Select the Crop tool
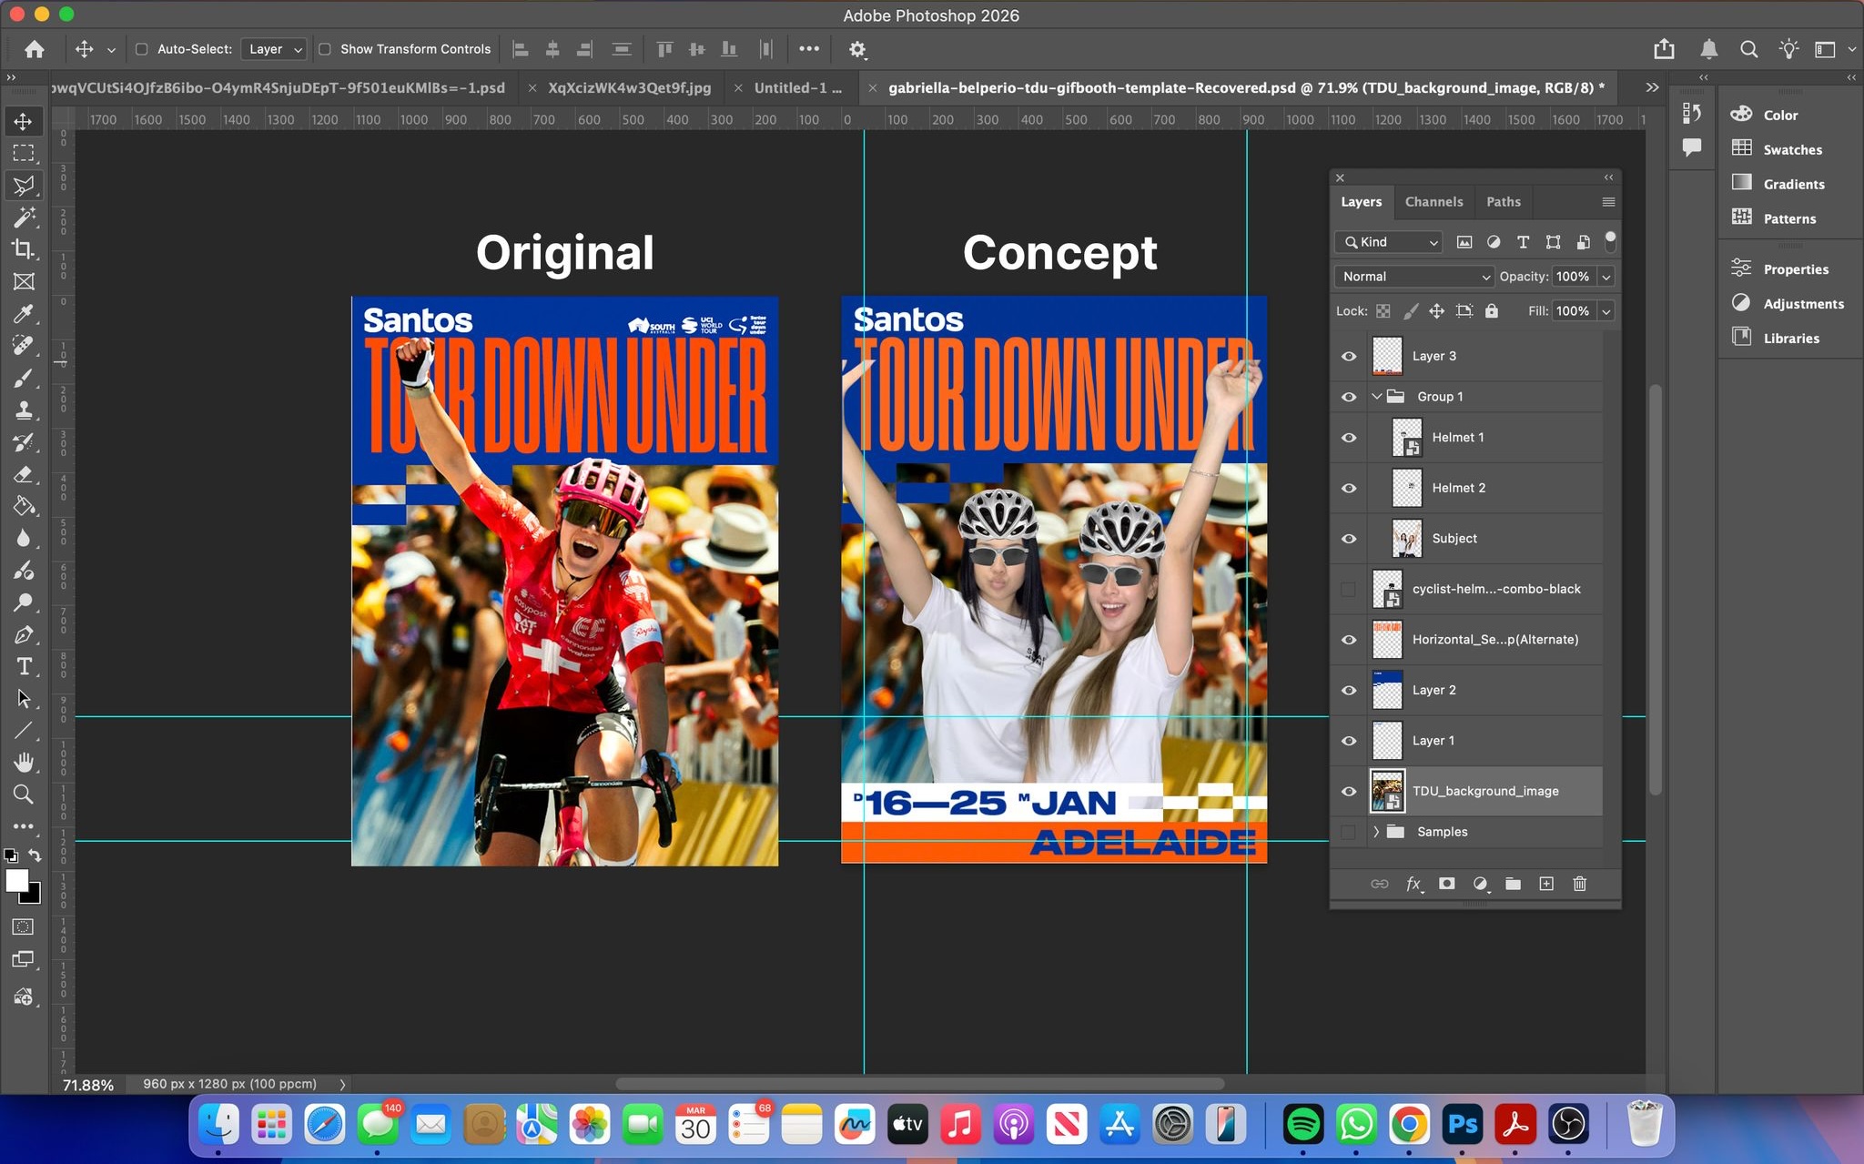 tap(24, 248)
